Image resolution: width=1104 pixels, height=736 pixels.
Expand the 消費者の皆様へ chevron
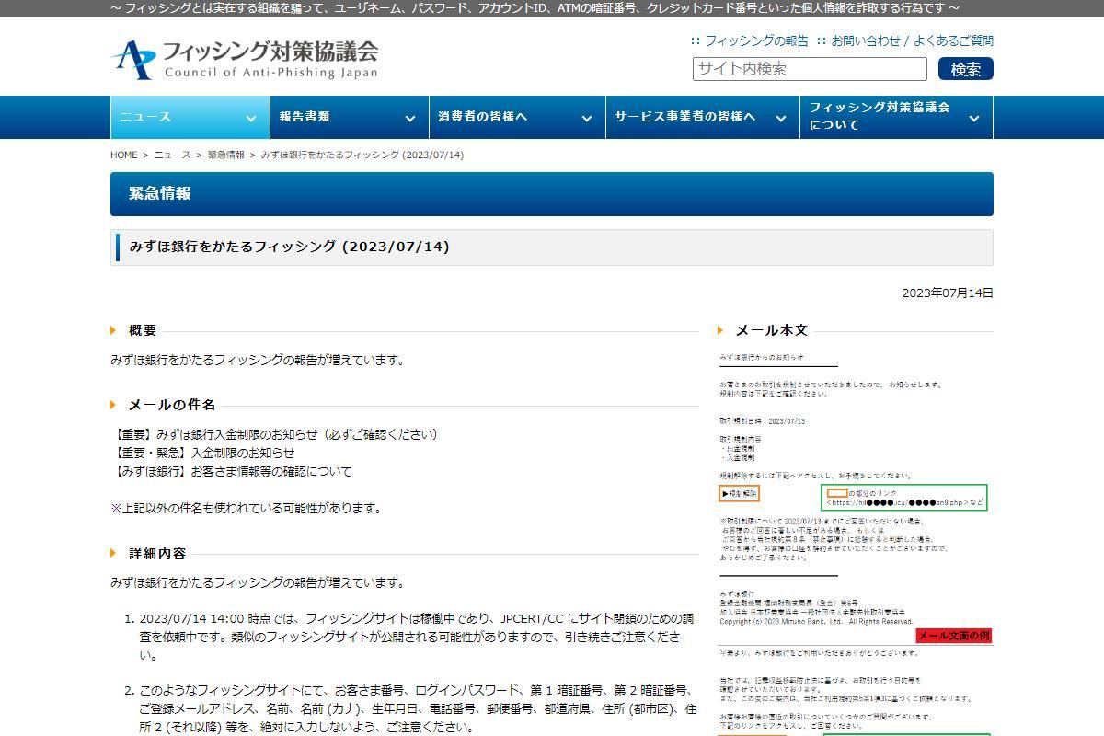click(x=586, y=118)
